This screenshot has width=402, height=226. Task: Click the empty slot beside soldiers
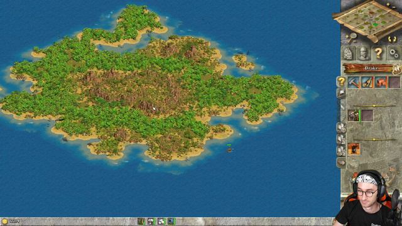pos(367,116)
